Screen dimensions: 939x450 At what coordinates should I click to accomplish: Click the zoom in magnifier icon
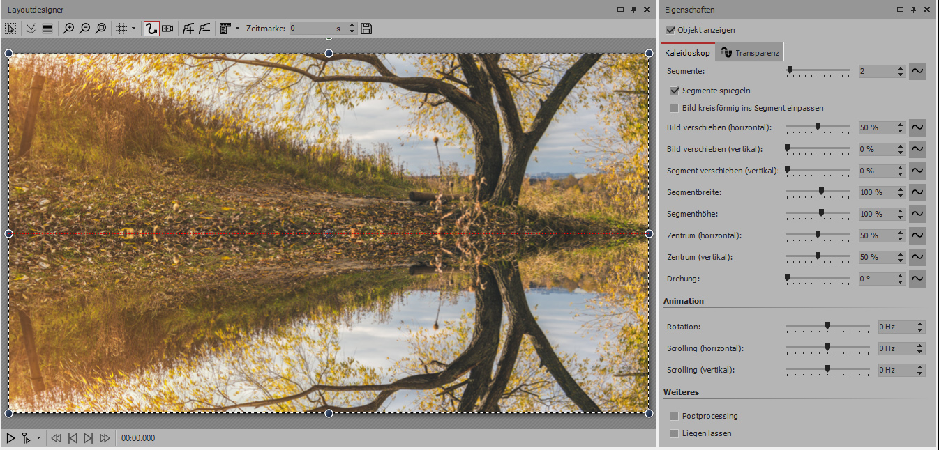tap(68, 29)
